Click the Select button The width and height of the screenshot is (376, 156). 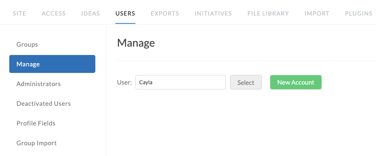(246, 82)
